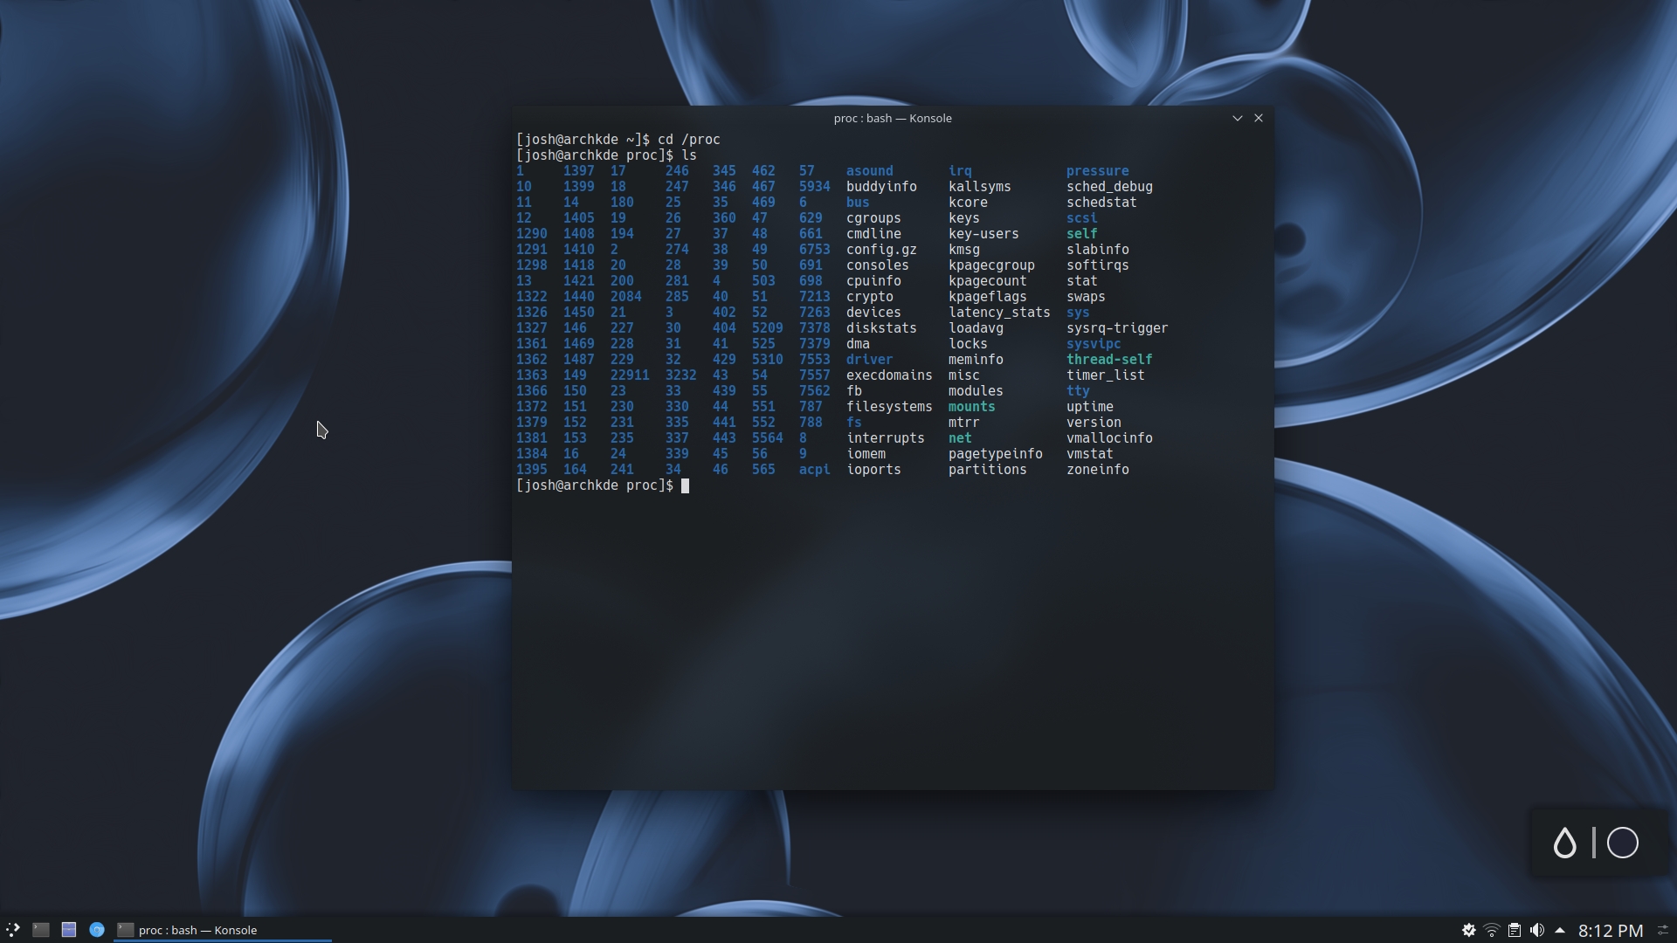Click 'ioports' in the terminal output
This screenshot has width=1677, height=943.
coord(873,470)
